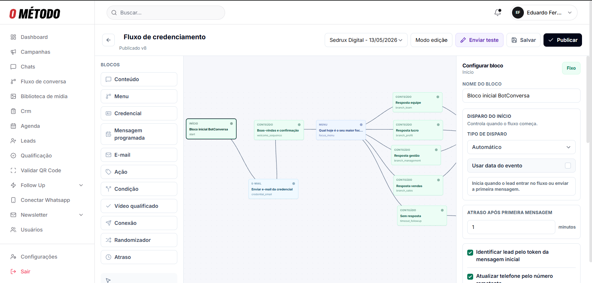Image resolution: width=592 pixels, height=283 pixels.
Task: Click the Biblioteca de mídia image icon
Action: pyautogui.click(x=13, y=96)
